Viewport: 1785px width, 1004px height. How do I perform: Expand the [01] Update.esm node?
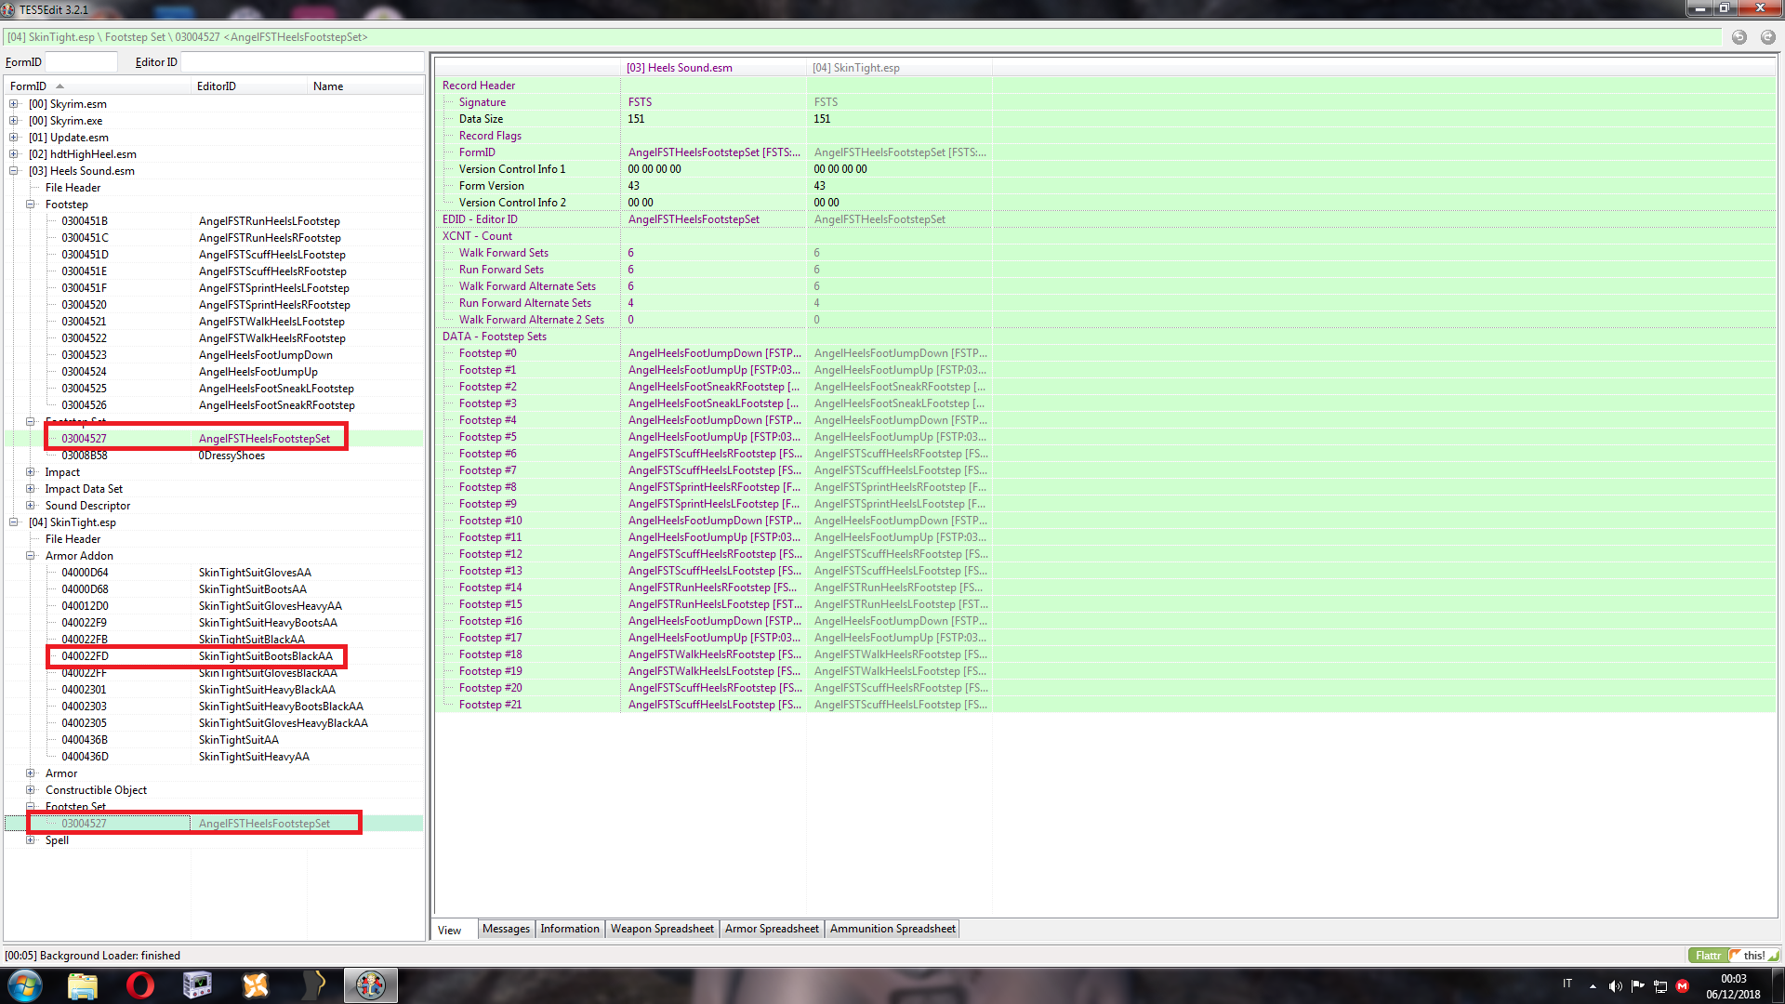click(x=14, y=138)
